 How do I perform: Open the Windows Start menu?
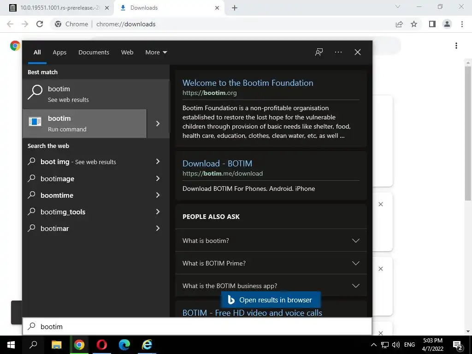pos(11,345)
